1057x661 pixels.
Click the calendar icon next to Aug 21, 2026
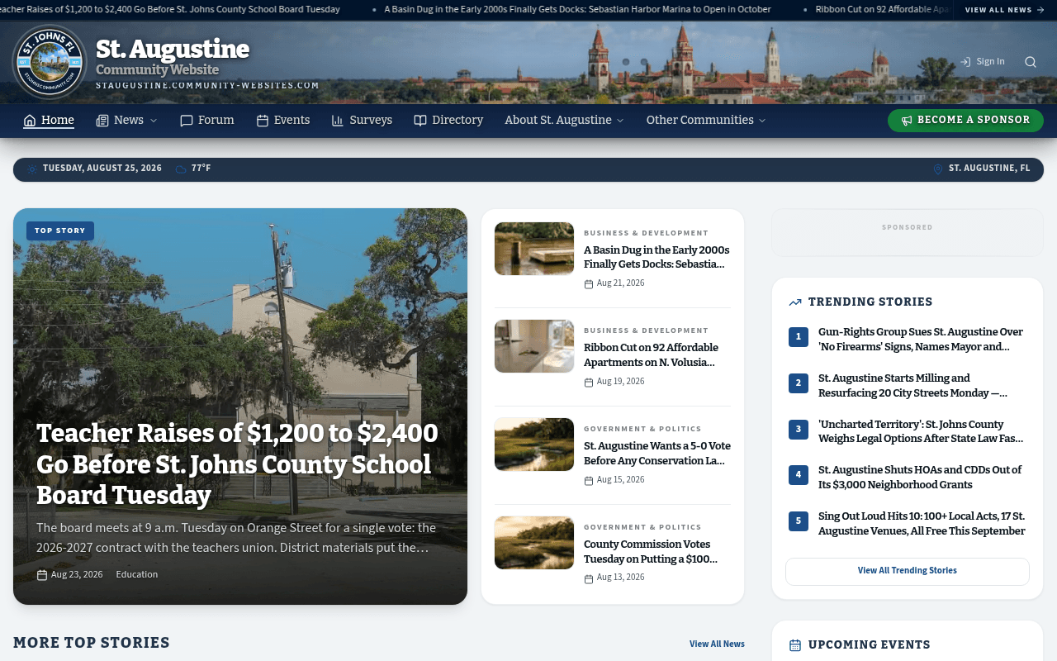point(589,284)
